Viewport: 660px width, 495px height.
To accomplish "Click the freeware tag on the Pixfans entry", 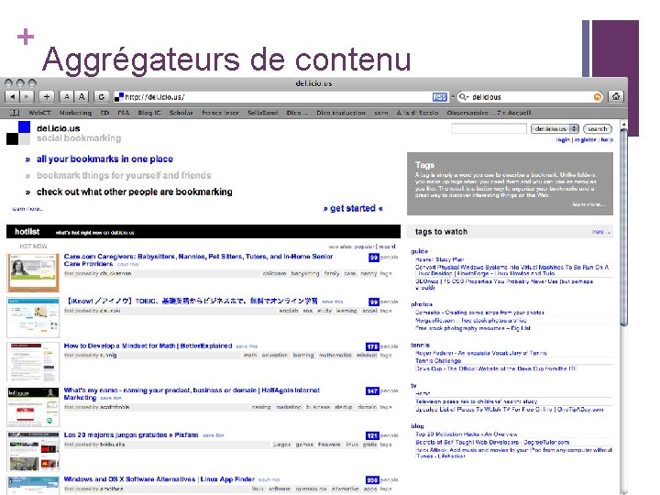I will [x=329, y=445].
